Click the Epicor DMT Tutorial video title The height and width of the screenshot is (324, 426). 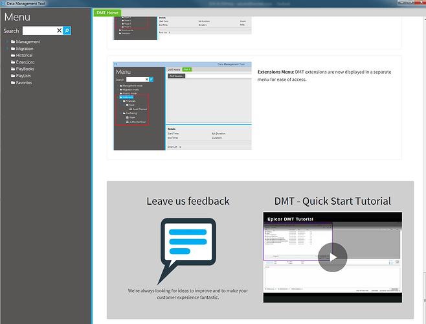point(290,219)
